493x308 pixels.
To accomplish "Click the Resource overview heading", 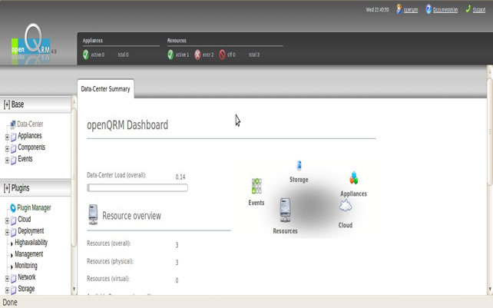I will coord(131,216).
